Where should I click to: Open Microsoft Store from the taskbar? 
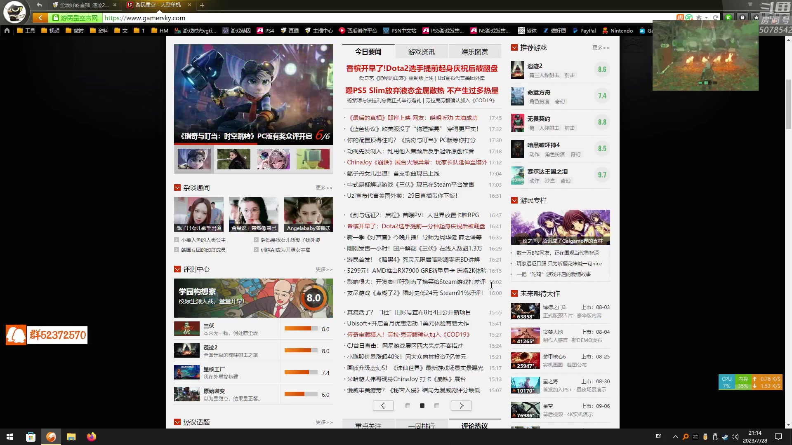coord(31,437)
